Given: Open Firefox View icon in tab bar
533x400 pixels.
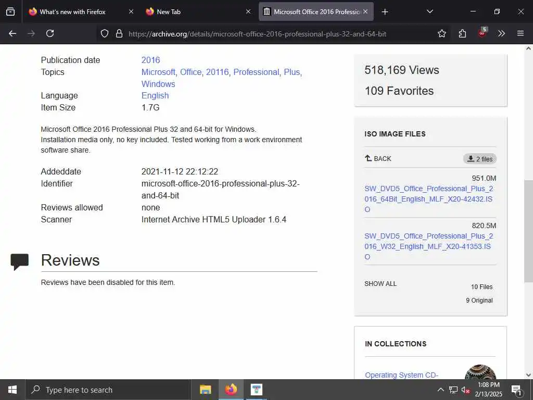Looking at the screenshot, I should click(x=10, y=12).
